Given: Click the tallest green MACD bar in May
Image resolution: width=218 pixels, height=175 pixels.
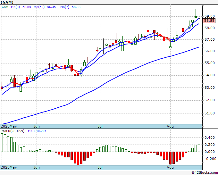Looking at the screenshot, I should 2,143.
